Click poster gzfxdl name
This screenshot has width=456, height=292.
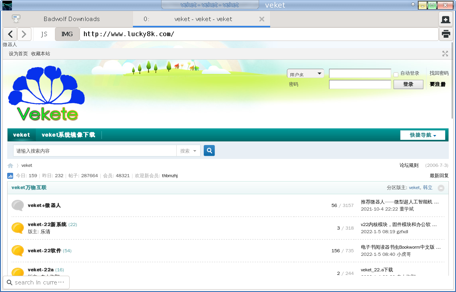402,232
